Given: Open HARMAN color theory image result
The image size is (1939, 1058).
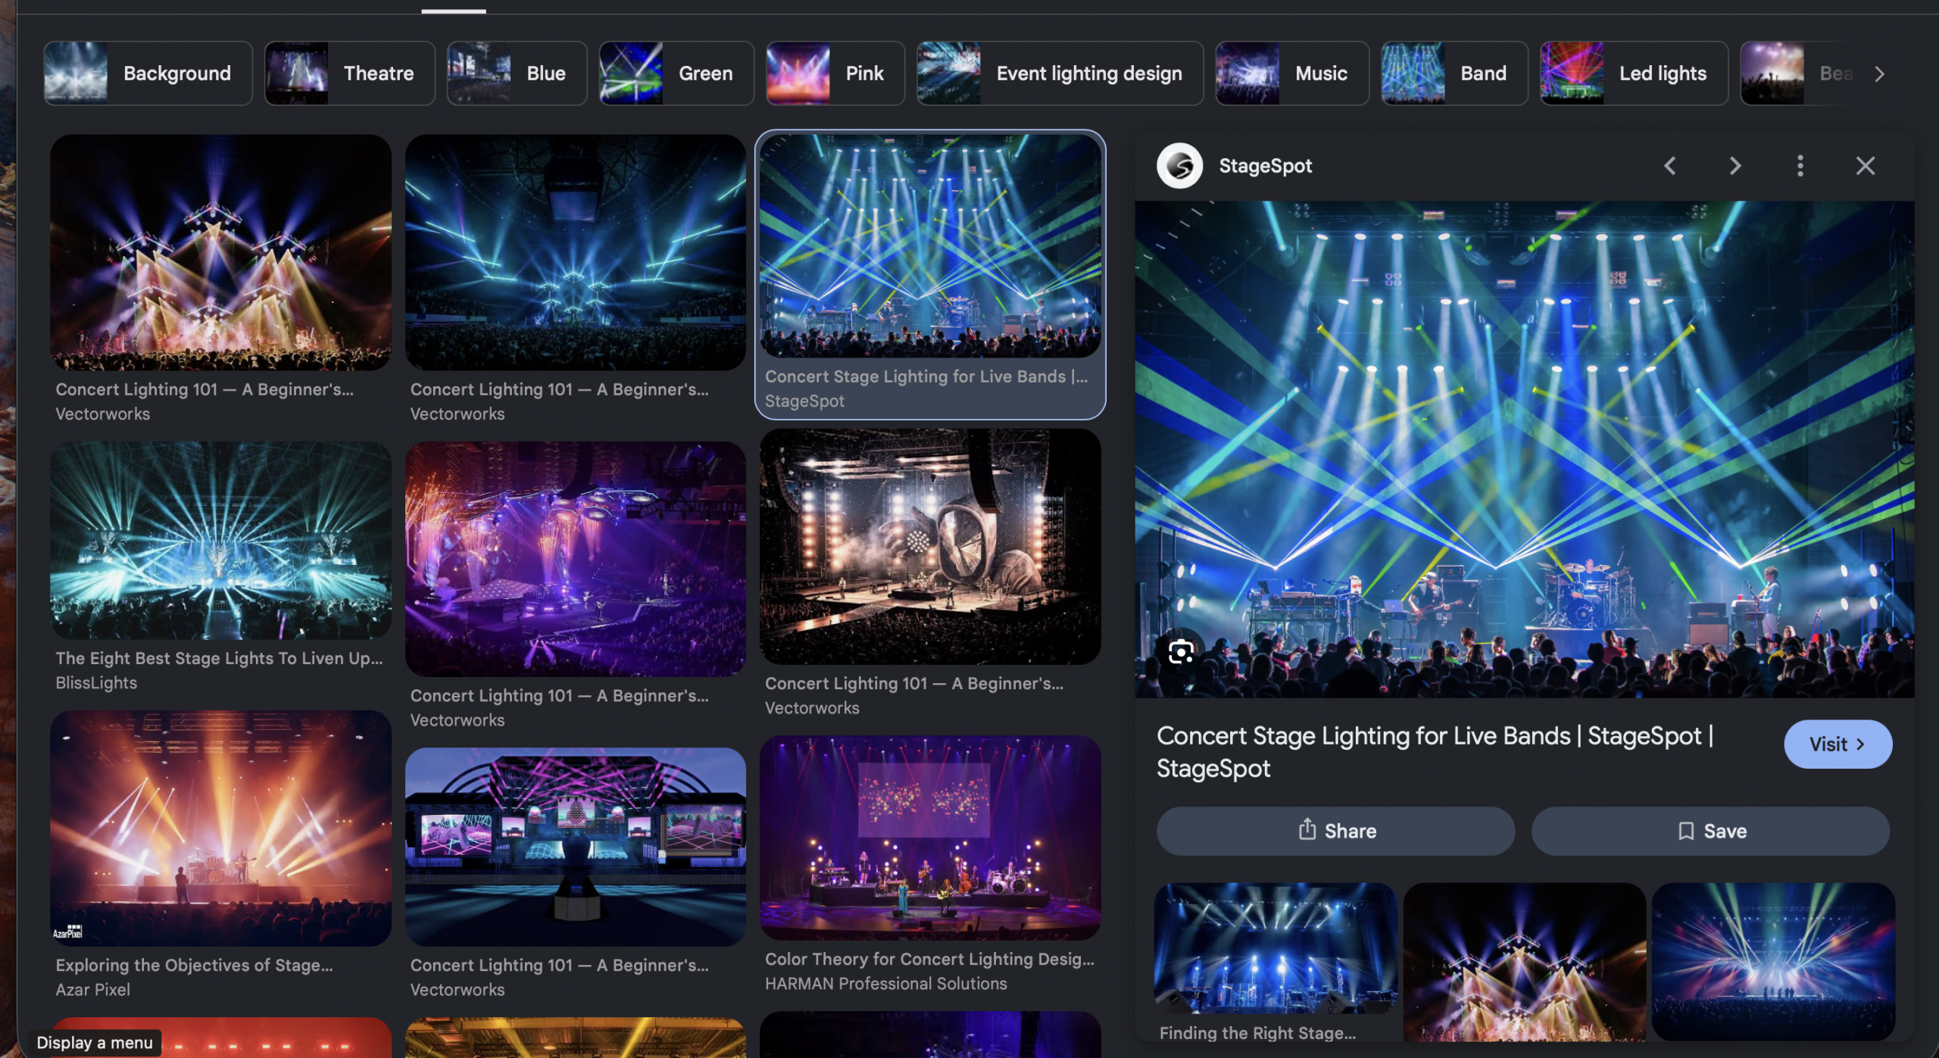Looking at the screenshot, I should (x=930, y=838).
